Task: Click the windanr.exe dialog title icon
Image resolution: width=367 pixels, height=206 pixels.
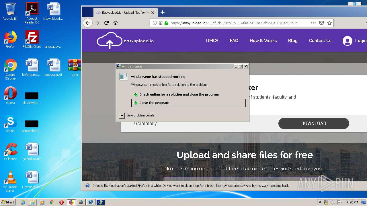Action: (119, 66)
